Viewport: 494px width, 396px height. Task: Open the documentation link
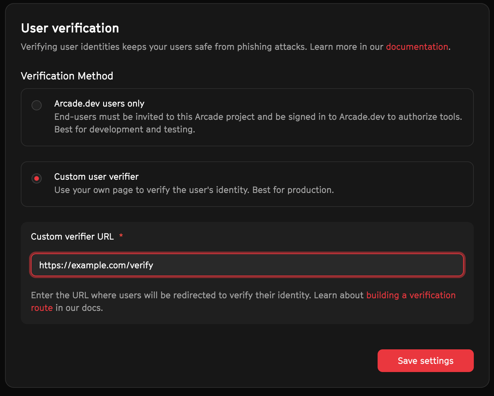(416, 47)
